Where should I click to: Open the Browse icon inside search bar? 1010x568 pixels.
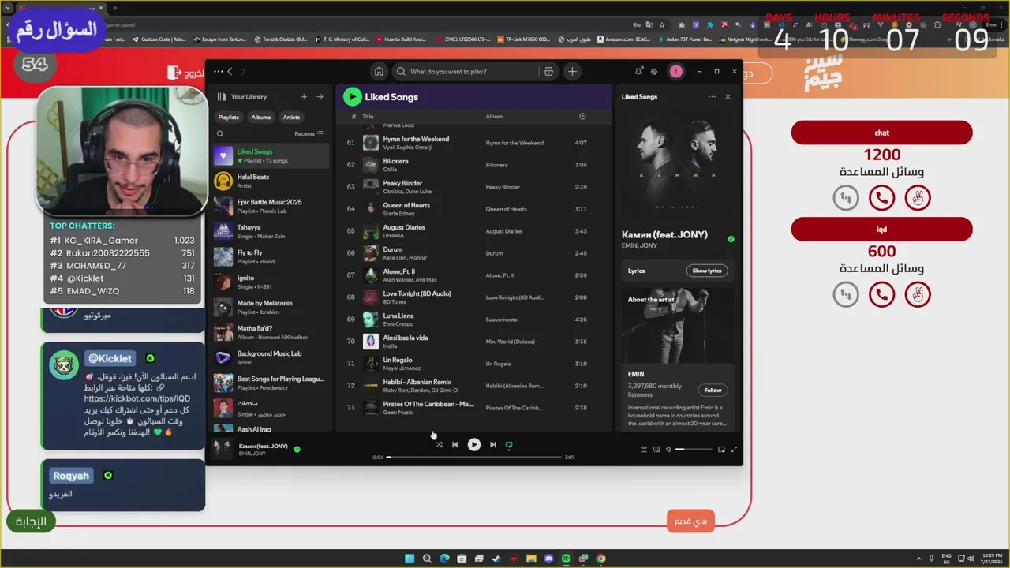548,72
